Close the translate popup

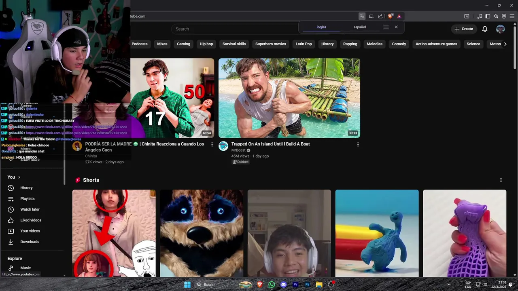[x=396, y=27]
